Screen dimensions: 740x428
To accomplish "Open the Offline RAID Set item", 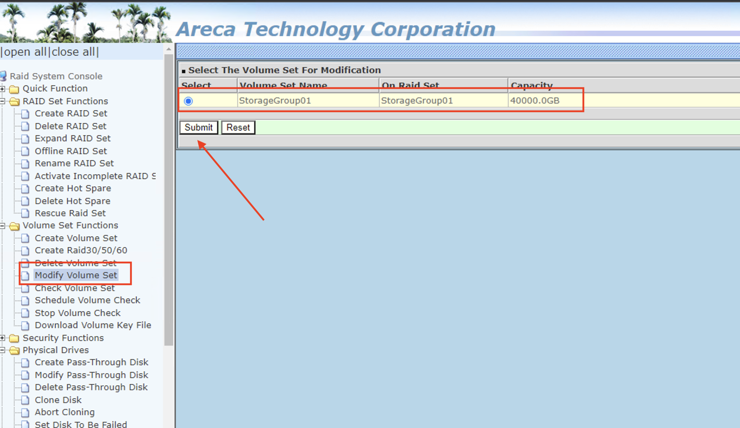I will (71, 151).
